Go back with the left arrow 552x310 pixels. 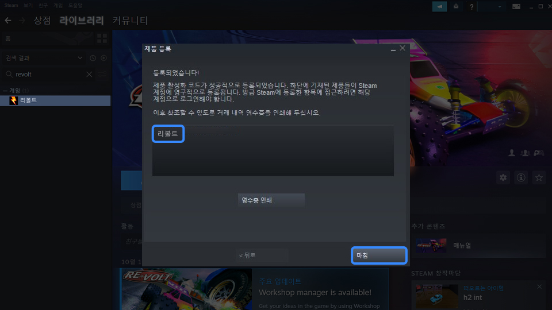[x=7, y=21]
